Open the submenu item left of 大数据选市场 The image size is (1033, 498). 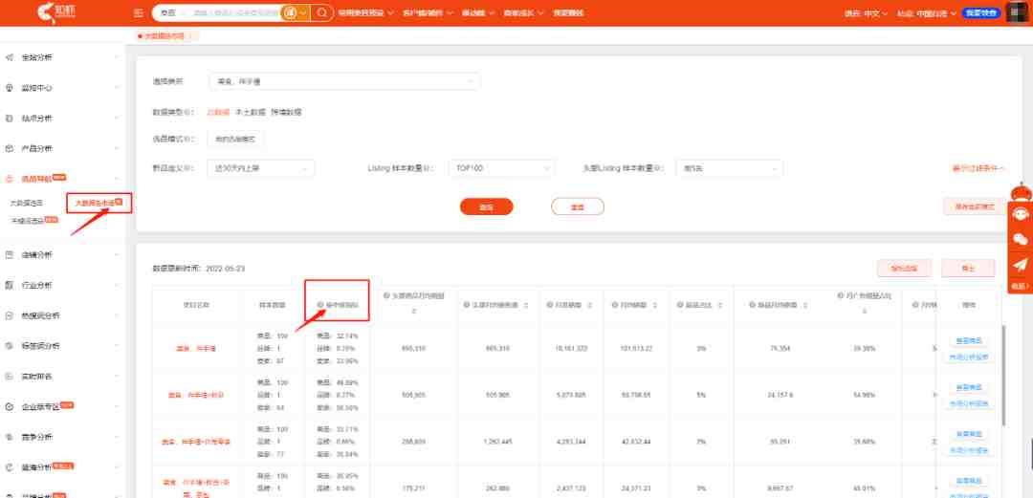[x=27, y=203]
